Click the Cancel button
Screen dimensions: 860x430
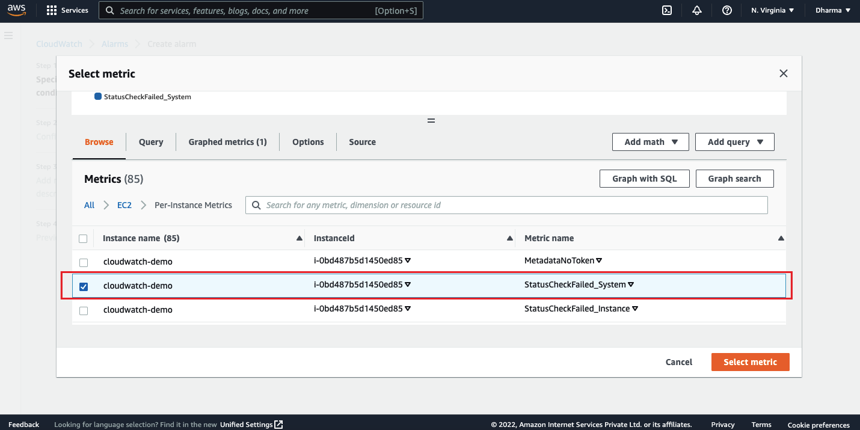coord(679,362)
